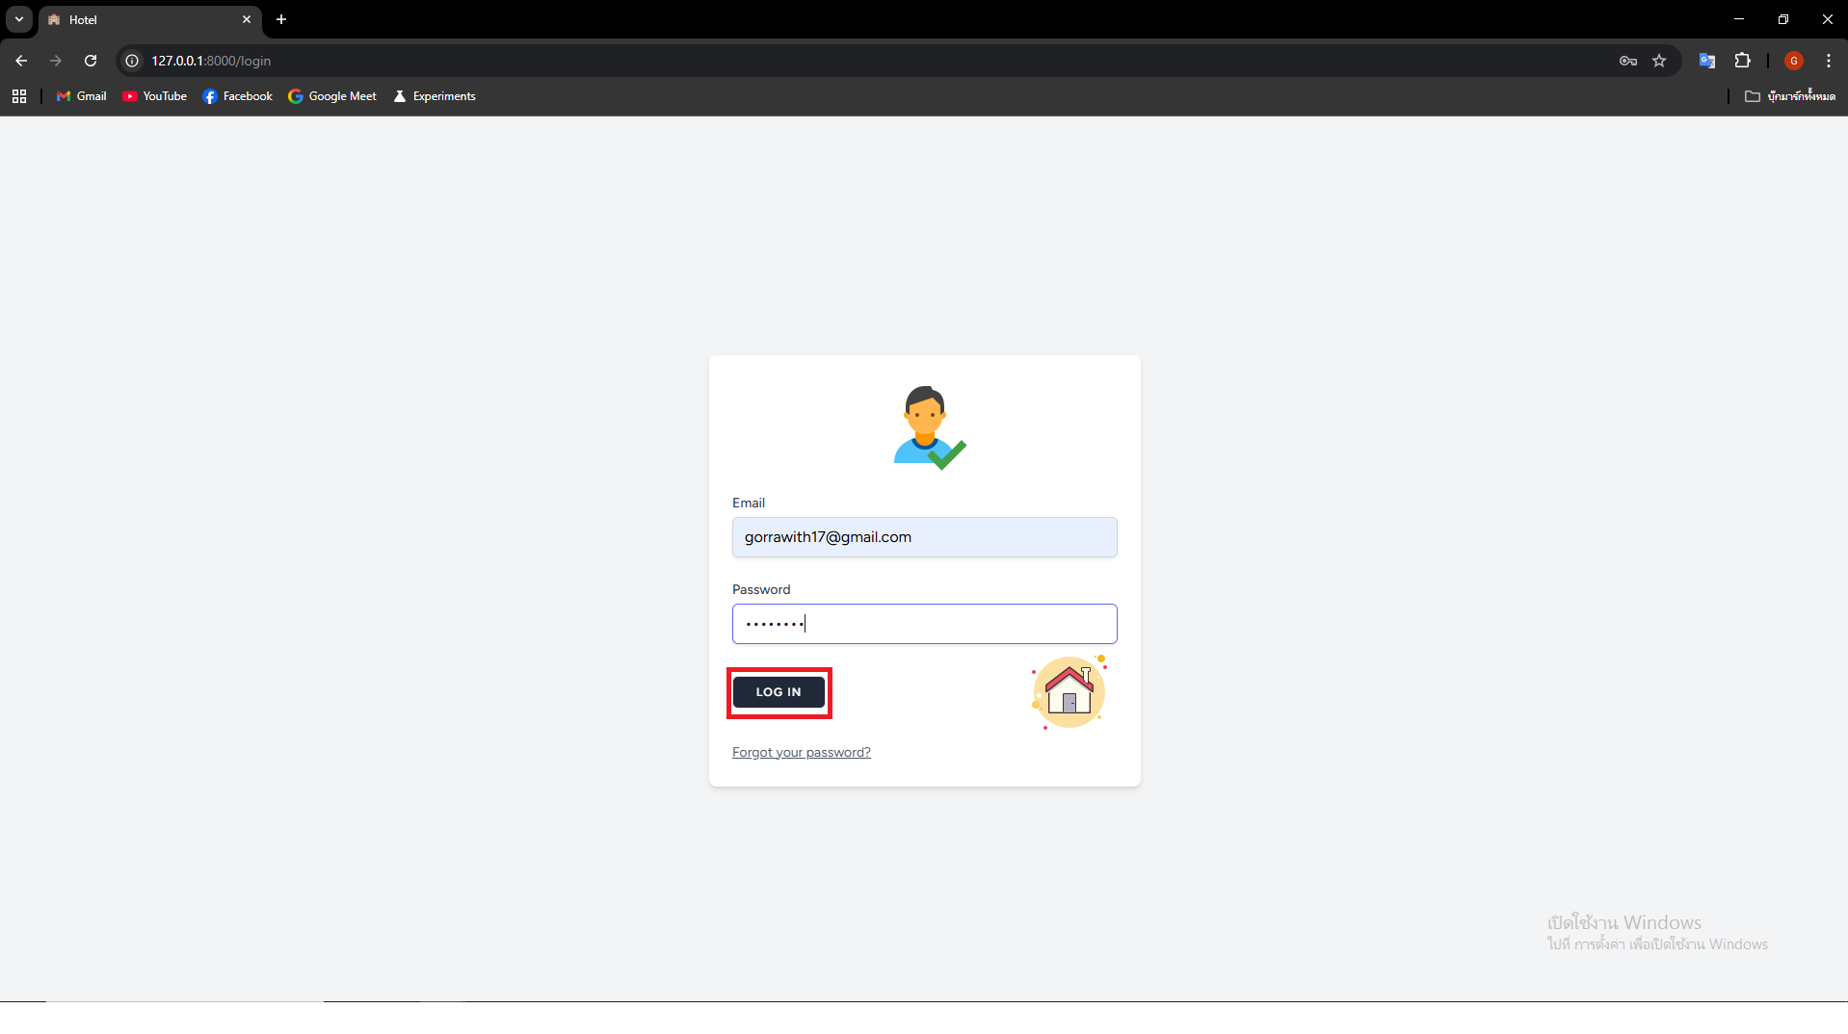Follow the Forgot your password link
Image resolution: width=1848 pixels, height=1034 pixels.
pos(801,752)
